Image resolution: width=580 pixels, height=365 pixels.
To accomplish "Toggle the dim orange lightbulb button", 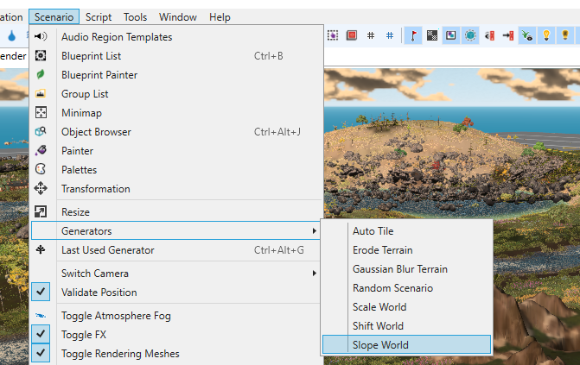I will tap(565, 35).
